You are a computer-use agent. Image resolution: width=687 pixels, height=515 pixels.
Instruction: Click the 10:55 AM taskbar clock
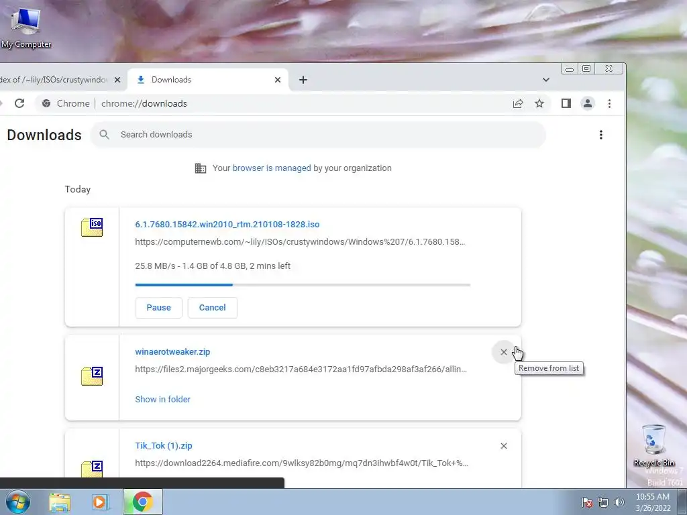pyautogui.click(x=653, y=502)
